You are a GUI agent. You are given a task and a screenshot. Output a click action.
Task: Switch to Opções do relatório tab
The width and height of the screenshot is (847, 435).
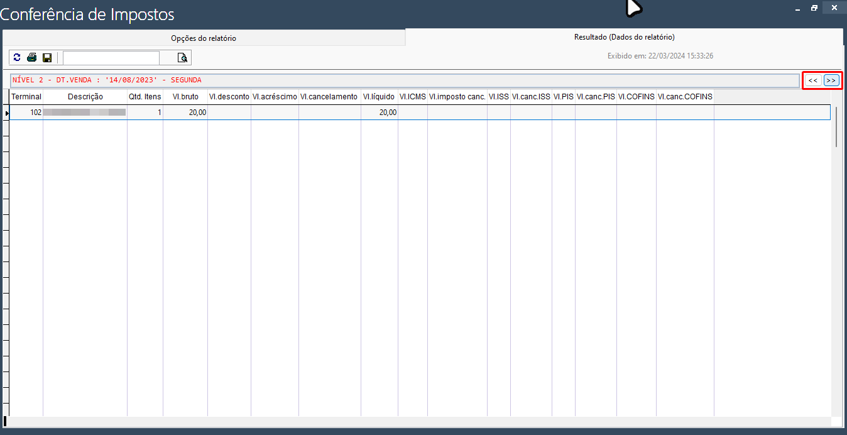(204, 38)
